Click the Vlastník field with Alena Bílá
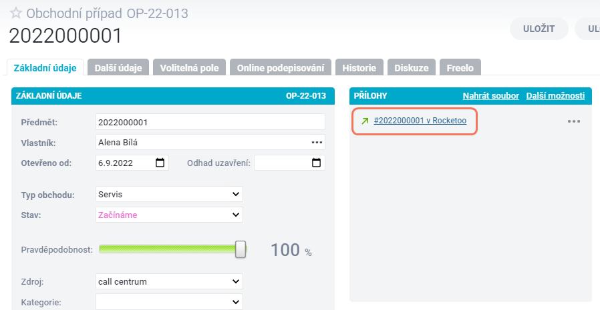Image resolution: width=600 pixels, height=310 pixels. pyautogui.click(x=210, y=143)
